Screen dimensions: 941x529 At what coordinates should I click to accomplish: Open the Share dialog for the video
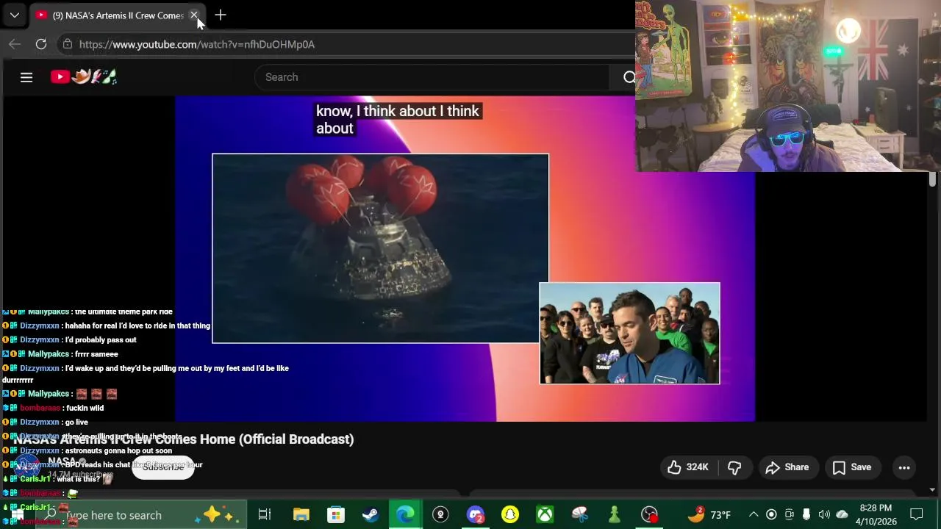(787, 467)
